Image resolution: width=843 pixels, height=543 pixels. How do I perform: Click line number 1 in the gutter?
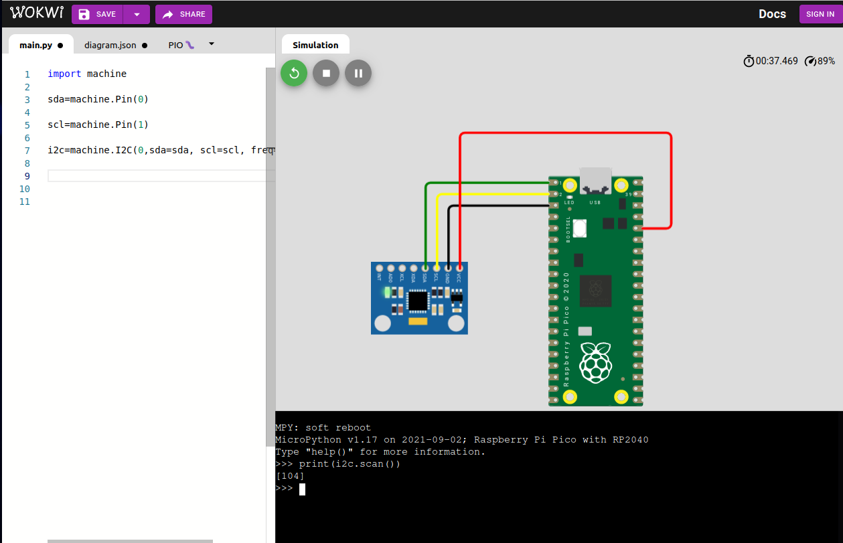click(27, 74)
